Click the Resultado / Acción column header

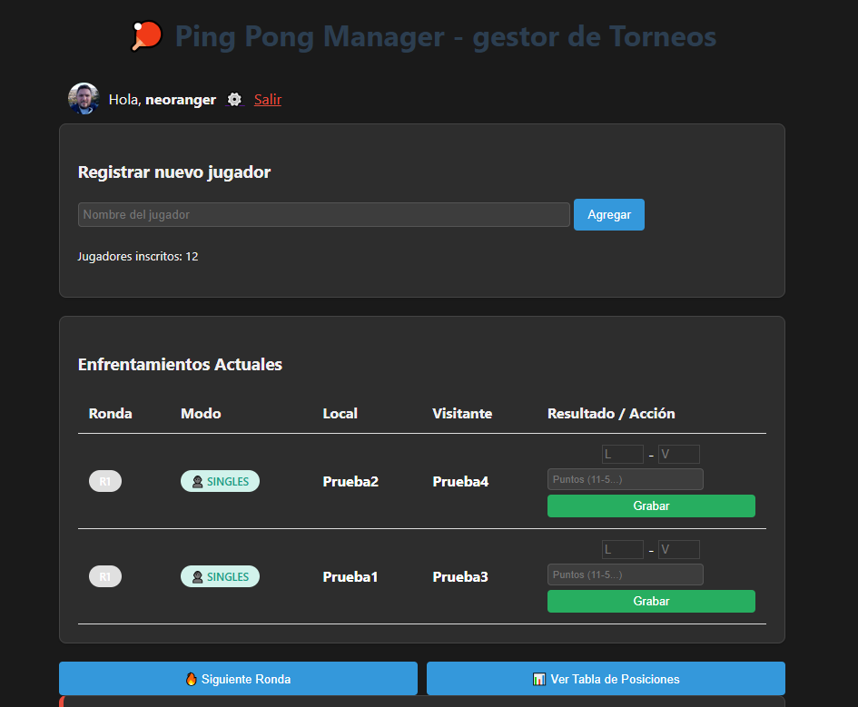click(611, 414)
